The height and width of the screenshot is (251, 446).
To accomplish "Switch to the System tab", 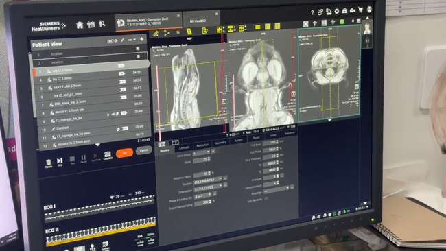I will 238,141.
